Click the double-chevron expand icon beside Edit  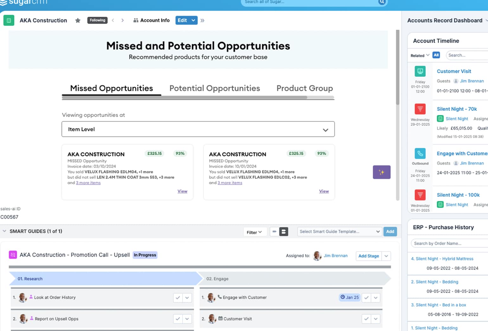[202, 21]
